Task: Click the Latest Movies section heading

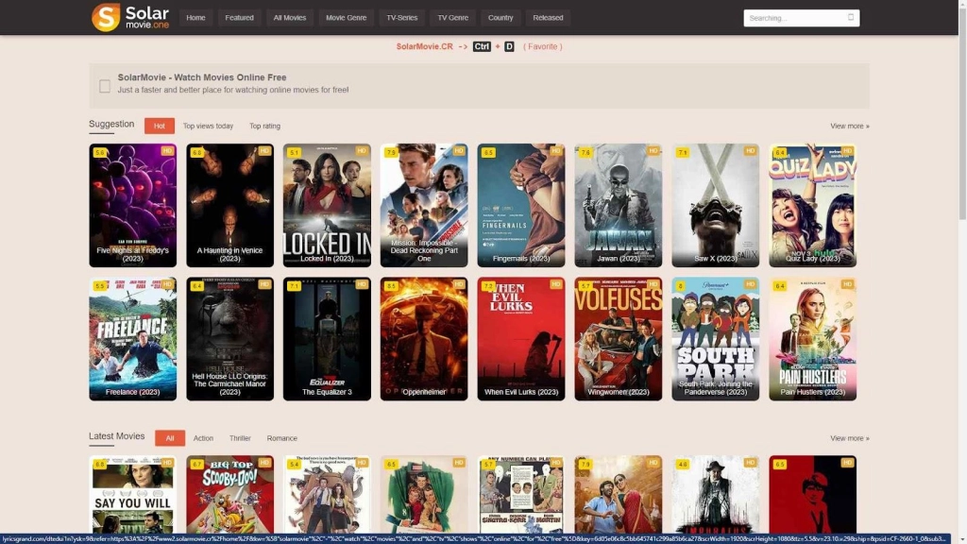Action: (116, 436)
